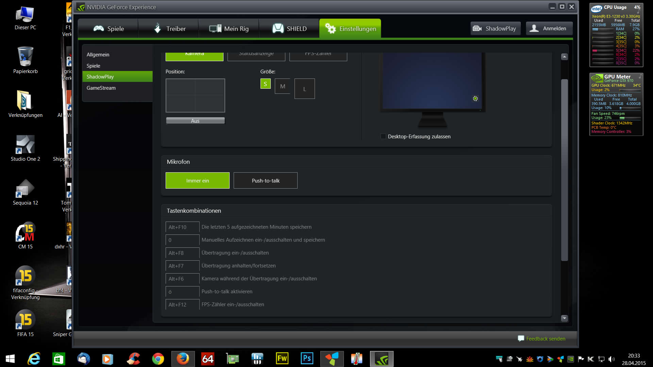Switch to Firefox in the taskbar

183,359
